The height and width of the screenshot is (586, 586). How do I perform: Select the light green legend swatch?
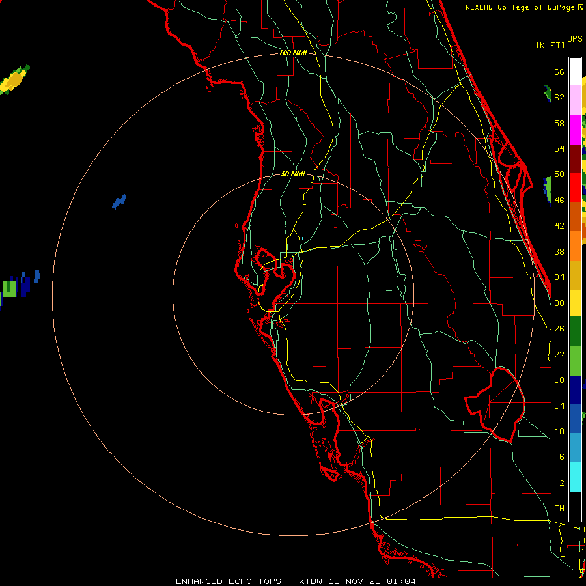tap(575, 361)
